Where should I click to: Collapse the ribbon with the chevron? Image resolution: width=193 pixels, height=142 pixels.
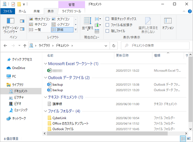click(x=184, y=12)
